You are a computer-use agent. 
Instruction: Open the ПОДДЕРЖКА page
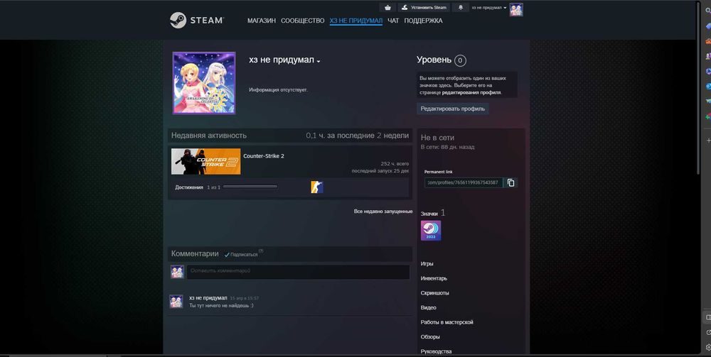point(423,21)
